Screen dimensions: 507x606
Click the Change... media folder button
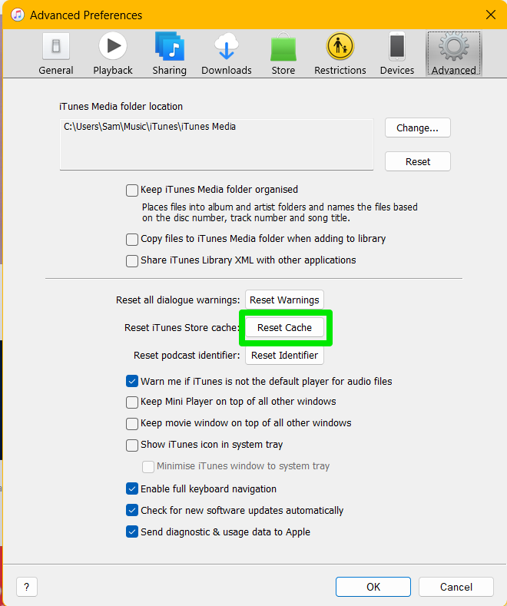tap(418, 128)
